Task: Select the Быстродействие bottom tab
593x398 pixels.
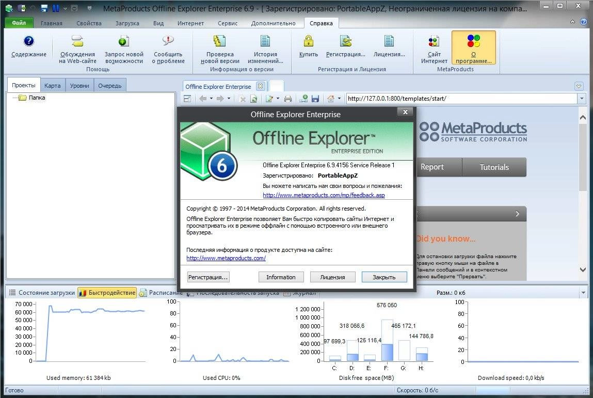Action: coord(107,293)
